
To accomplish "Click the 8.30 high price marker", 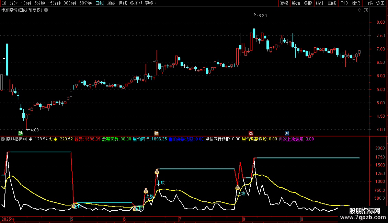I will (x=263, y=15).
